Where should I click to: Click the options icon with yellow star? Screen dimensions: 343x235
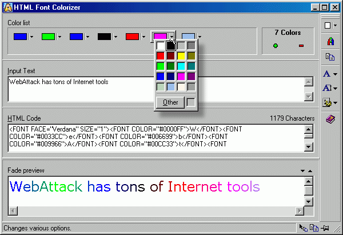327,102
